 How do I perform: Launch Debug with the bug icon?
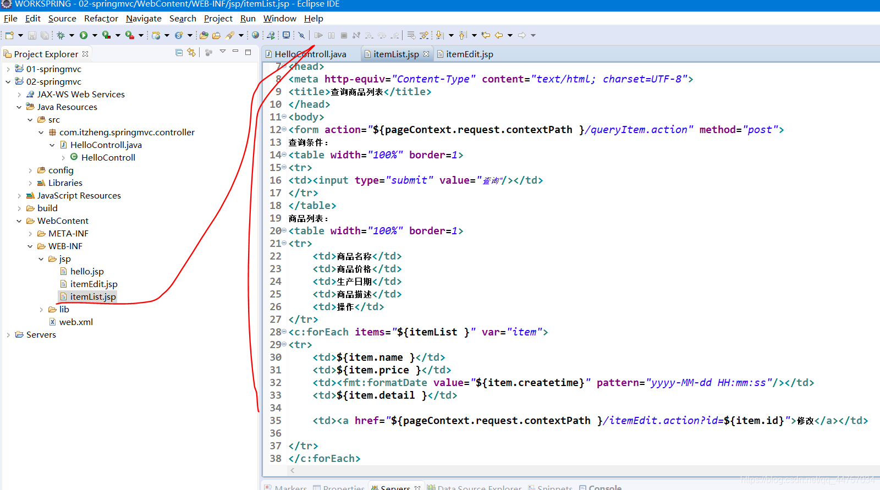pos(61,35)
